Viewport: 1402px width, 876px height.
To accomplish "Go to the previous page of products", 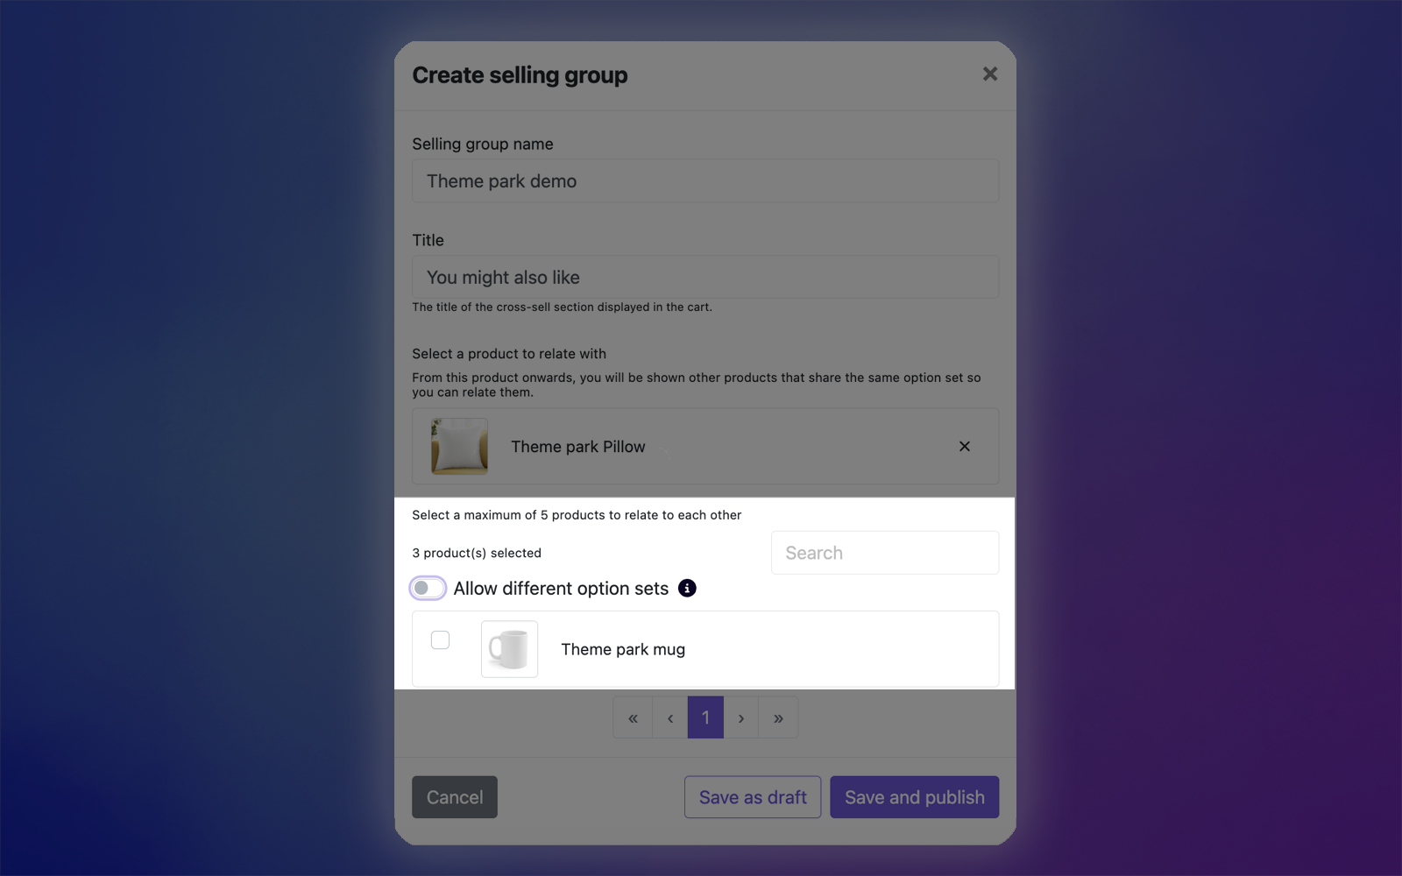I will (x=670, y=717).
